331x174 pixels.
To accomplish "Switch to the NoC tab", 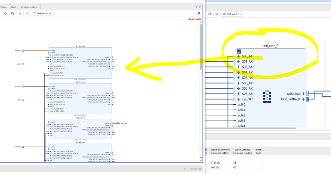I will pyautogui.click(x=14, y=7).
